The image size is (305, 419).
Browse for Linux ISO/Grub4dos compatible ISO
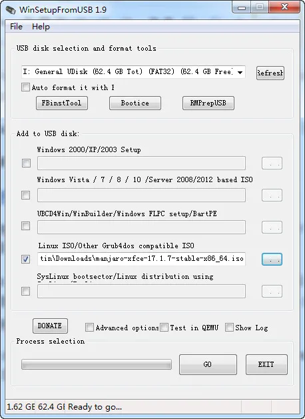coord(272,259)
